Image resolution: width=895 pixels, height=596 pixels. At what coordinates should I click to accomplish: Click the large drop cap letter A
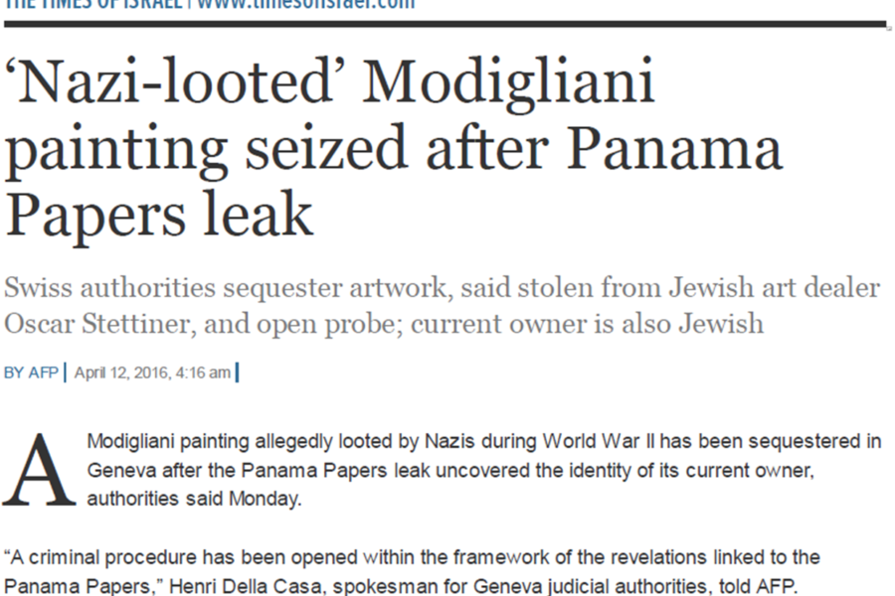39,471
